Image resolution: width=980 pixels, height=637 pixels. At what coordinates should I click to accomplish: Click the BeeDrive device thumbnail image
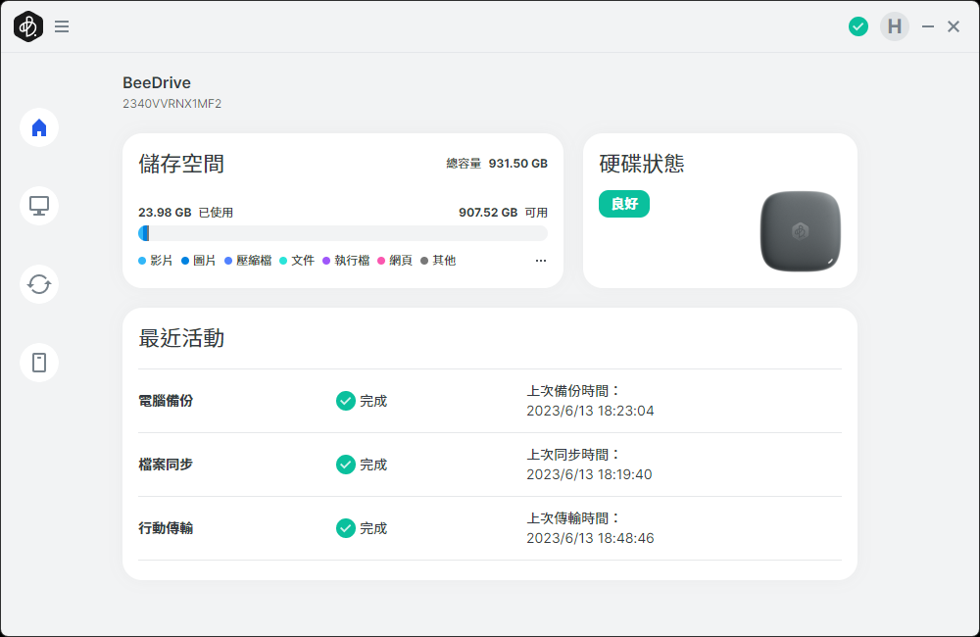(800, 231)
